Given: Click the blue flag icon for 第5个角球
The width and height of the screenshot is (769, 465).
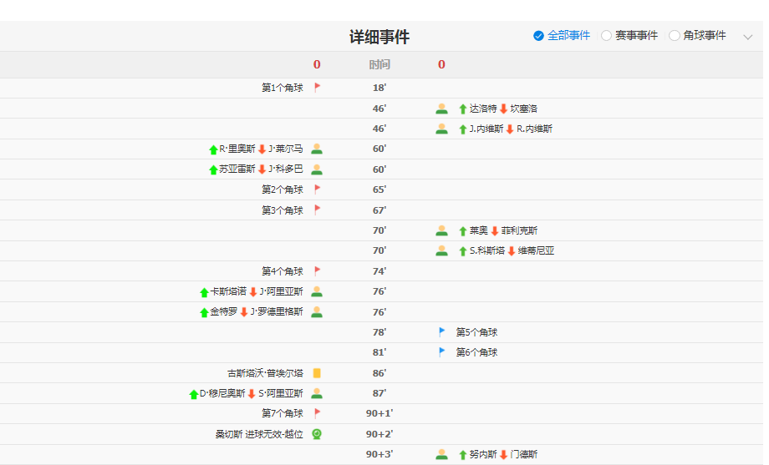Looking at the screenshot, I should click(442, 331).
